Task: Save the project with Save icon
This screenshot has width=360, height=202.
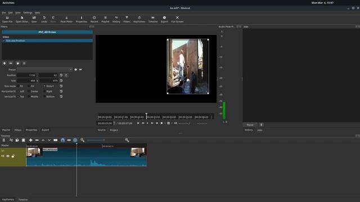Action: pos(34,19)
